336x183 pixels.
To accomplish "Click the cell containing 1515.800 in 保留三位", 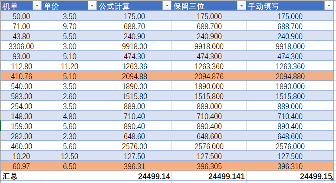I will (209, 96).
